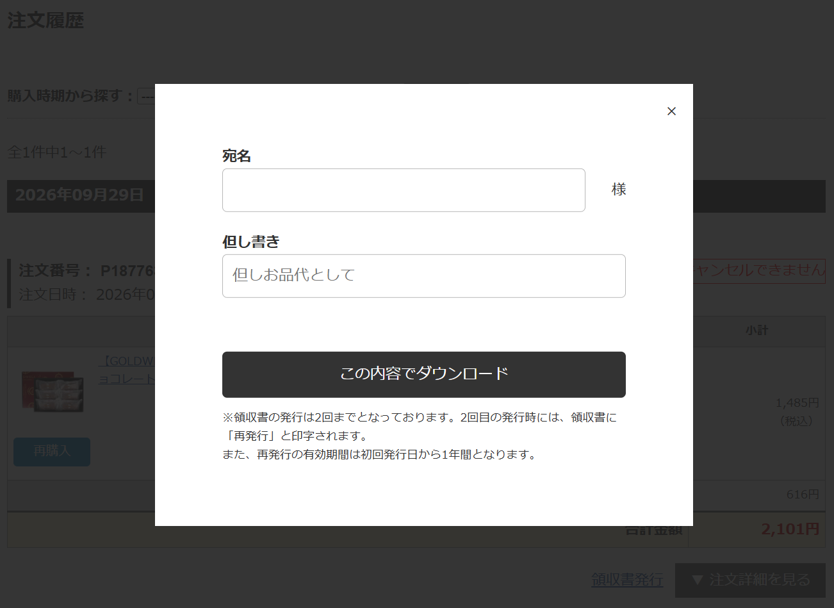Click the 小計 column header
The width and height of the screenshot is (834, 608).
(x=756, y=331)
